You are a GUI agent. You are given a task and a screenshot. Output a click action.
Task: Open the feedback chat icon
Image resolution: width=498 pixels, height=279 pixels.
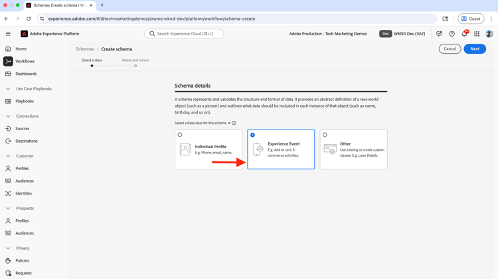(440, 34)
